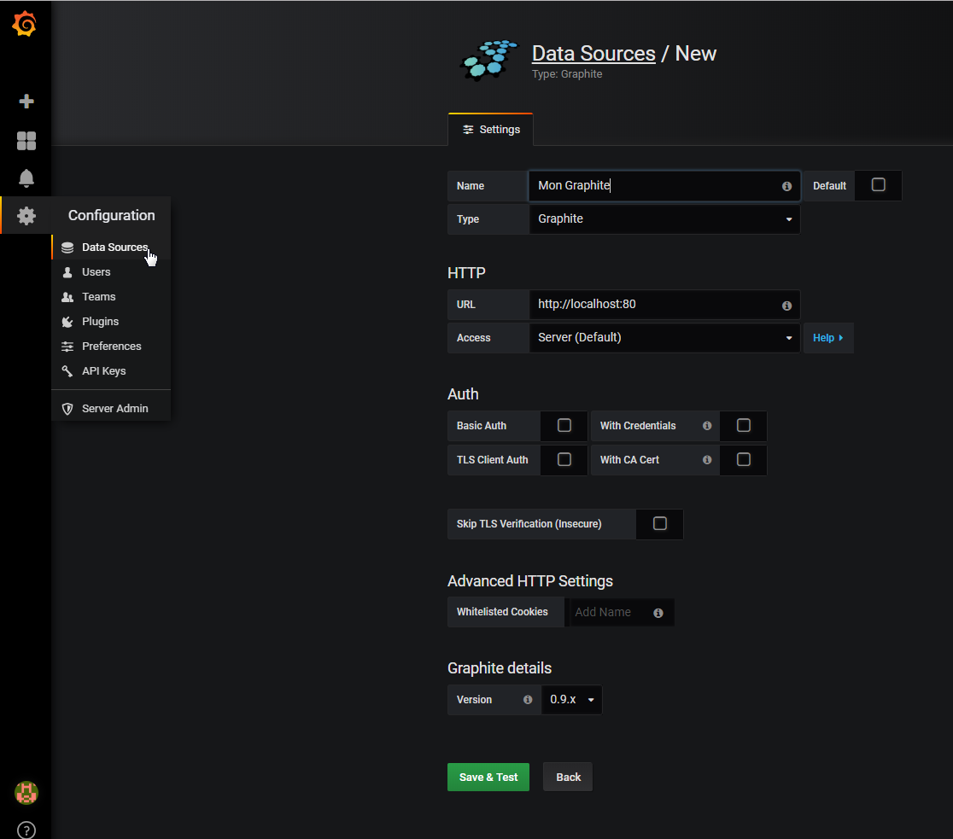Select Plugins in Configuration menu
Image resolution: width=953 pixels, height=839 pixels.
coord(100,322)
